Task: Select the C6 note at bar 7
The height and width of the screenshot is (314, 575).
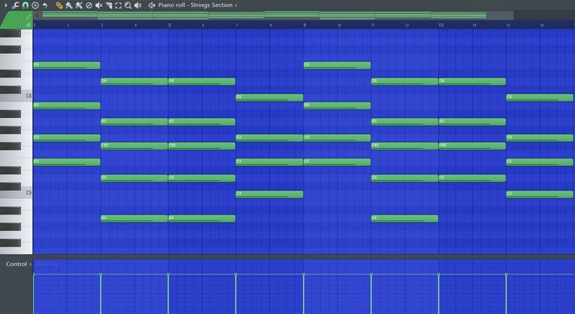Action: pyautogui.click(x=270, y=97)
